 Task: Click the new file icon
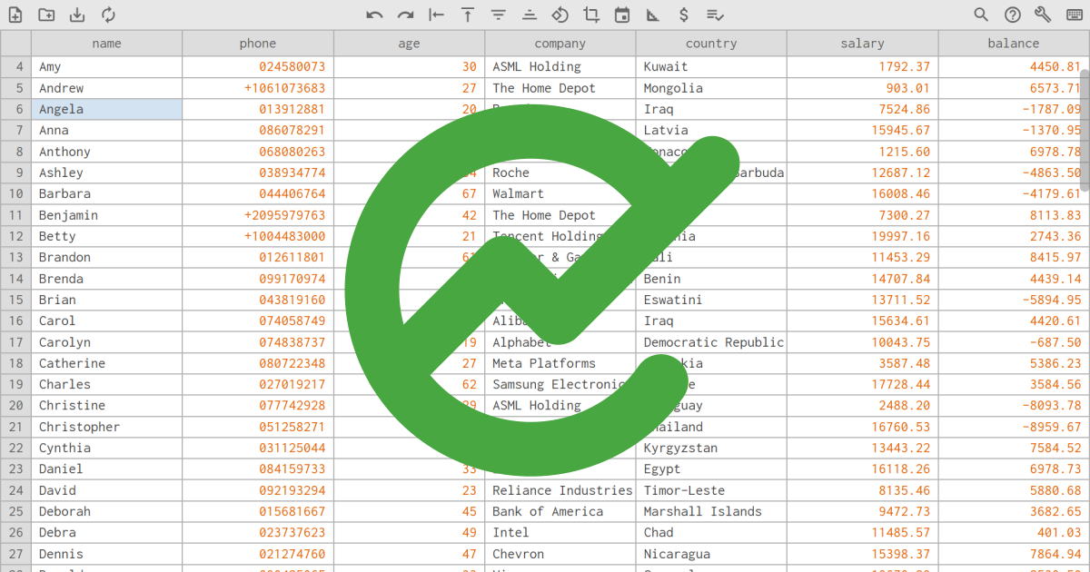tap(15, 15)
